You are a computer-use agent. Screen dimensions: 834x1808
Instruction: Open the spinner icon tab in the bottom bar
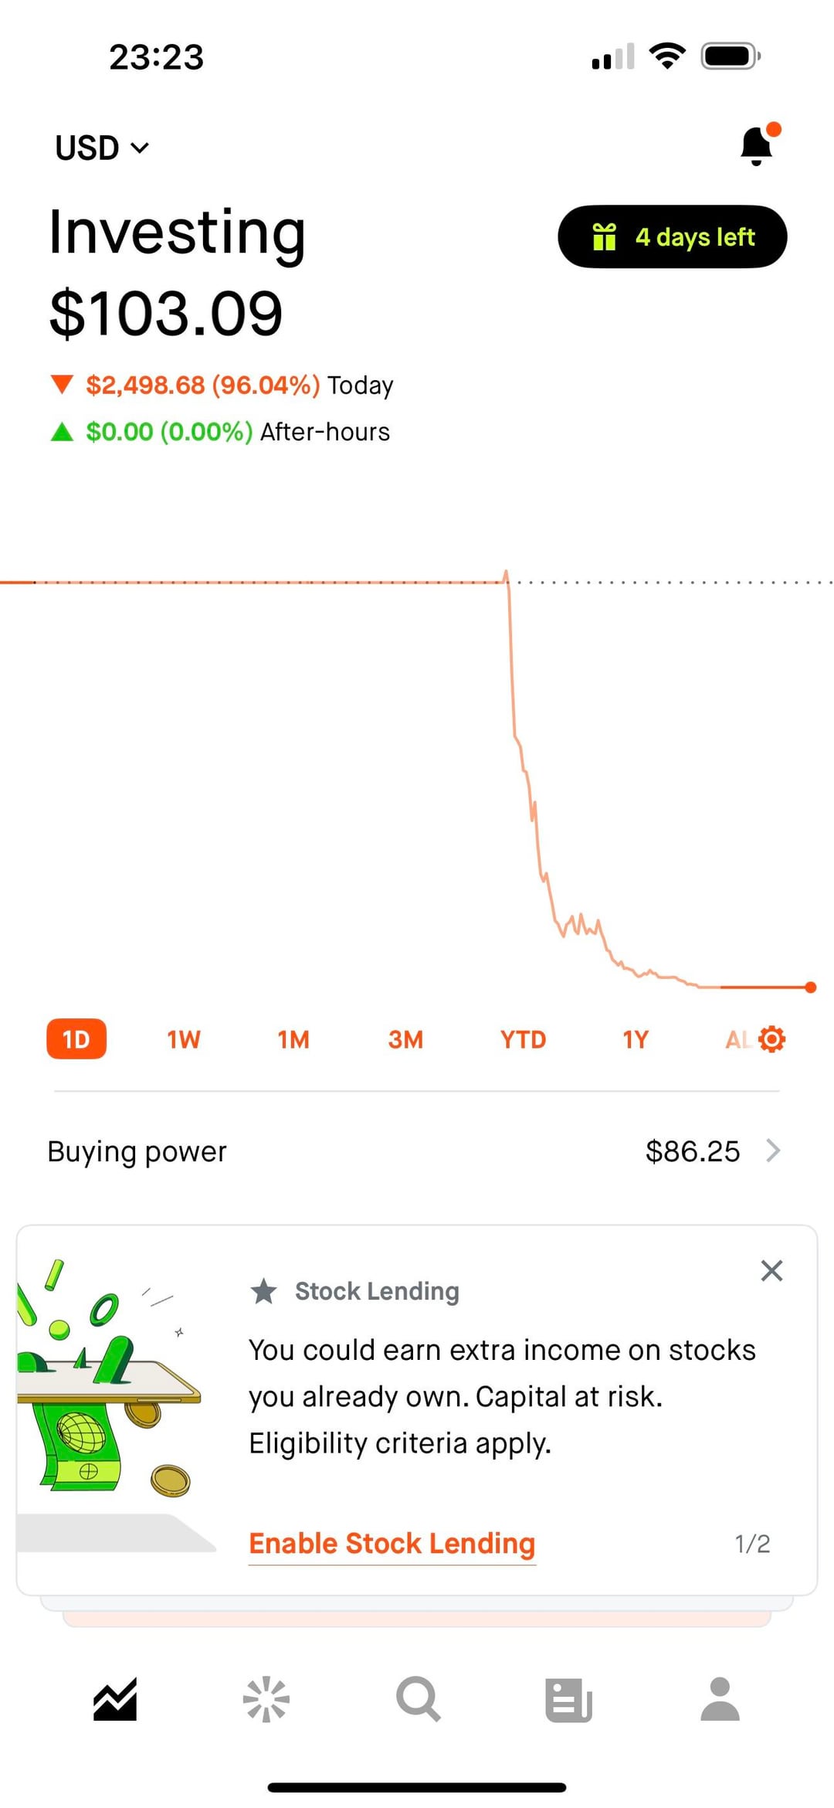pyautogui.click(x=266, y=1700)
